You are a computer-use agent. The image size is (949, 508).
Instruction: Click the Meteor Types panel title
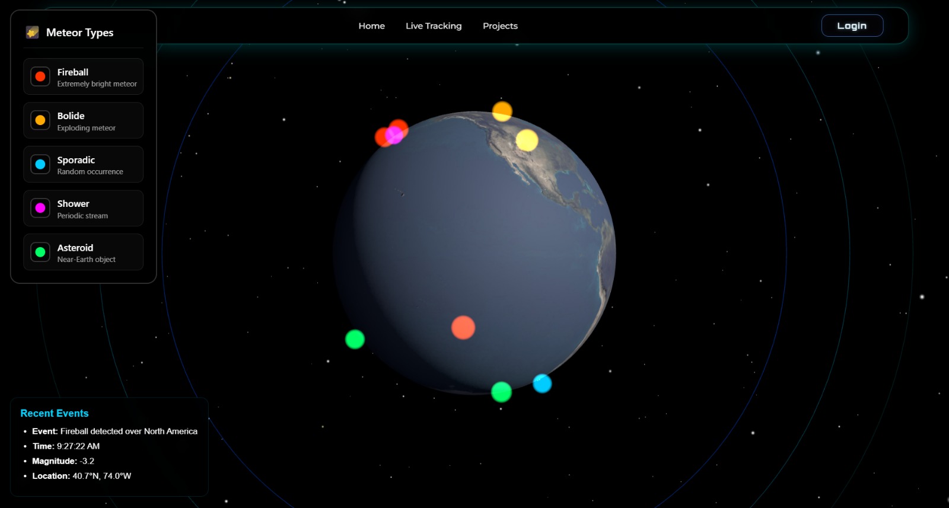[x=79, y=33]
